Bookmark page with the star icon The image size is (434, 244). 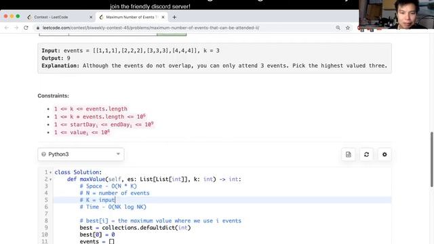(348, 28)
